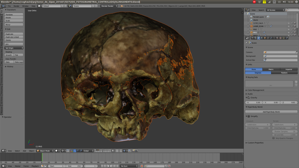Open the Constraints properties tab chain icon
This screenshot has height=168, width=299.
(268, 38)
